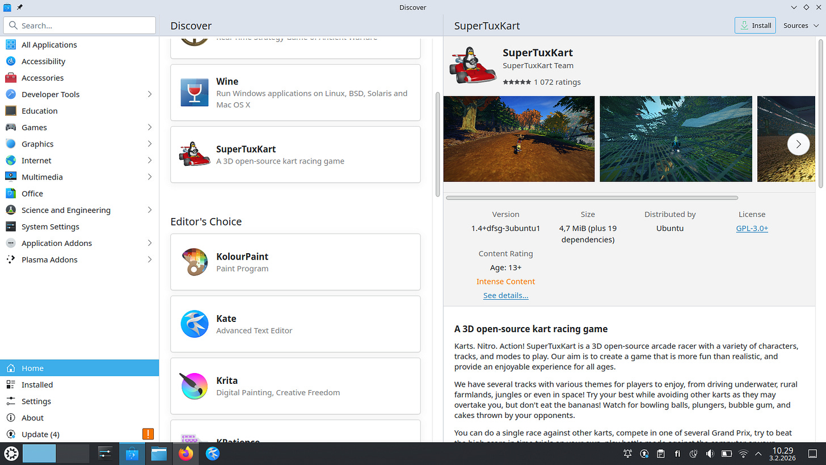Select the Games category icon in the sidebar
The height and width of the screenshot is (465, 826).
(11, 127)
